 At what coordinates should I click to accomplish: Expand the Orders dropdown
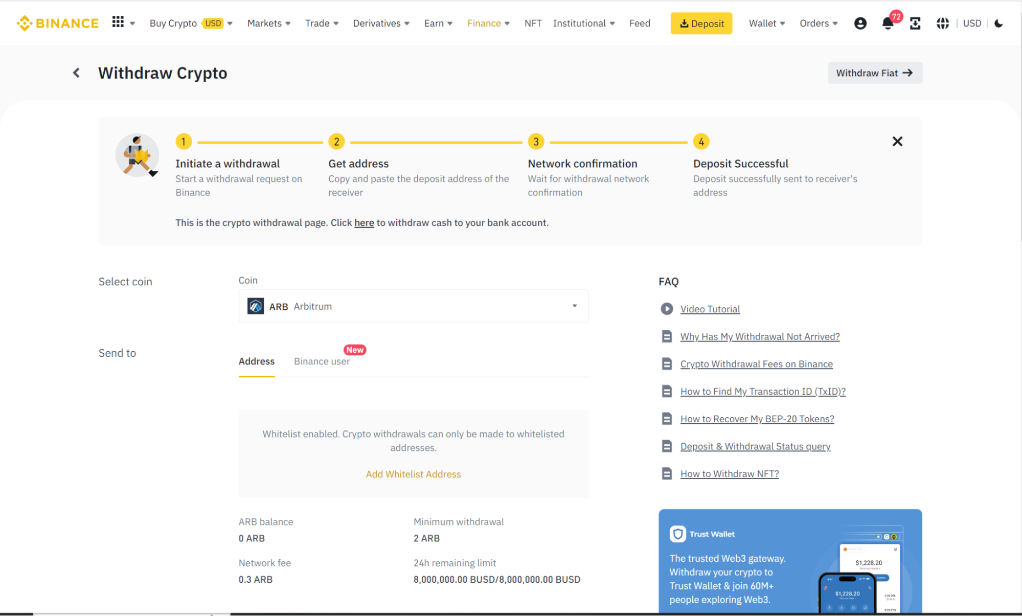(x=819, y=23)
